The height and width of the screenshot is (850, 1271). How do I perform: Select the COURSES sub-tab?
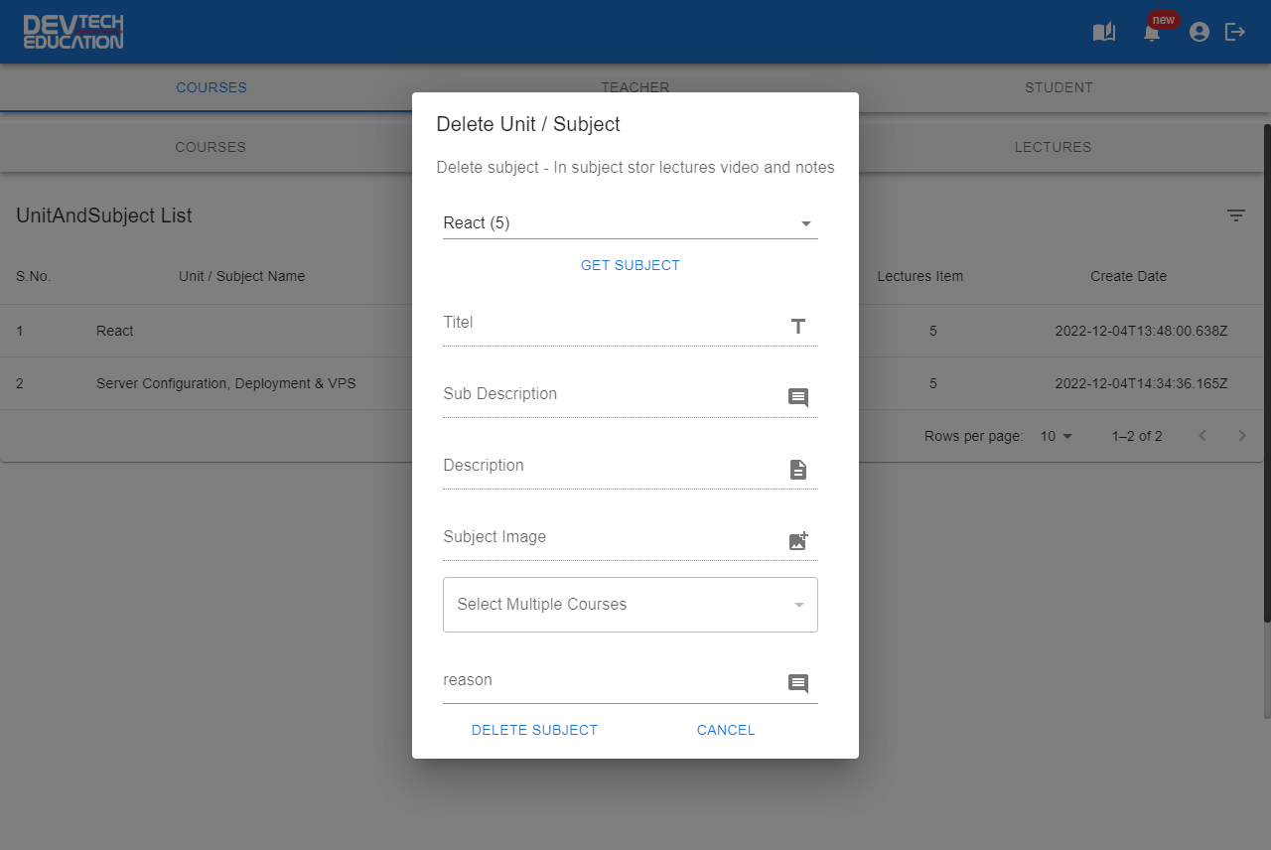click(x=211, y=147)
